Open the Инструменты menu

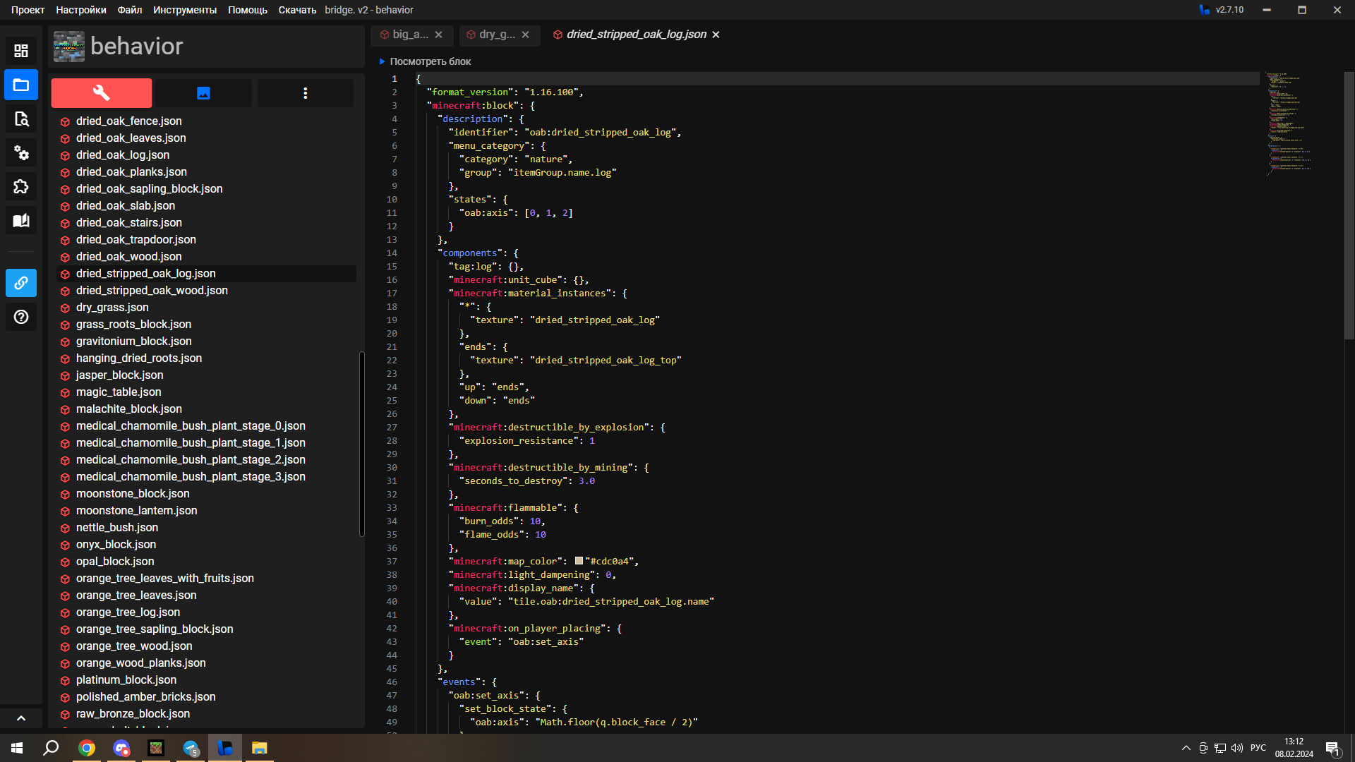pyautogui.click(x=185, y=10)
